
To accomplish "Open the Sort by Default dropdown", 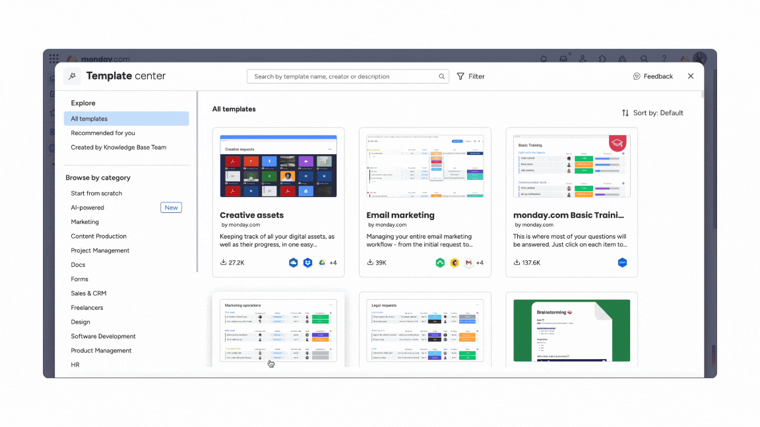I will (652, 113).
